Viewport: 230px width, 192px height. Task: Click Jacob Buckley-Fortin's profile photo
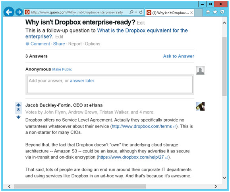coord(200,106)
